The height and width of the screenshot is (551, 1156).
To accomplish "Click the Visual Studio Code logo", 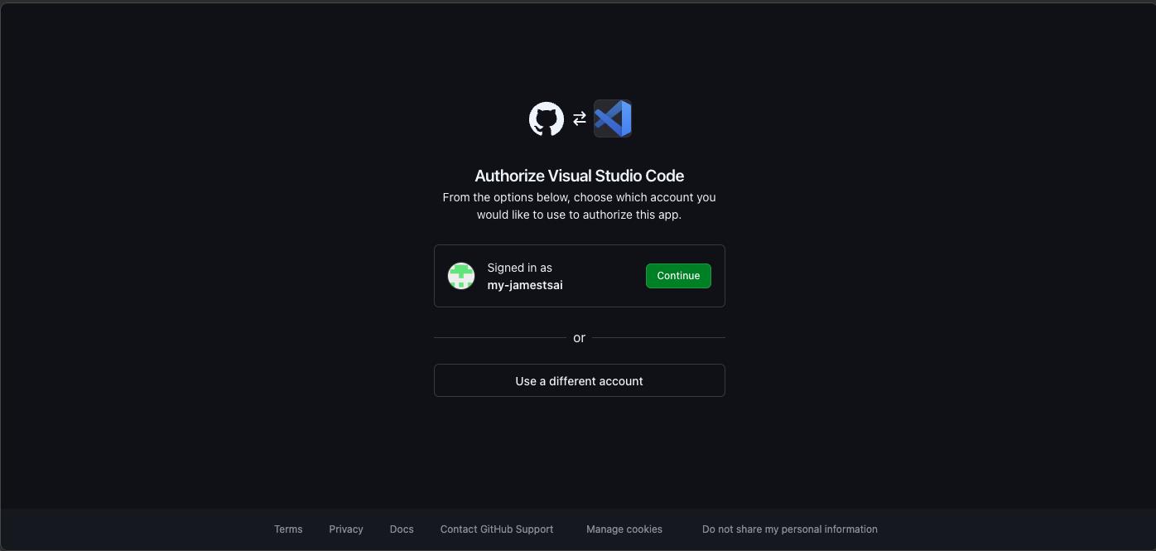I will click(x=613, y=118).
